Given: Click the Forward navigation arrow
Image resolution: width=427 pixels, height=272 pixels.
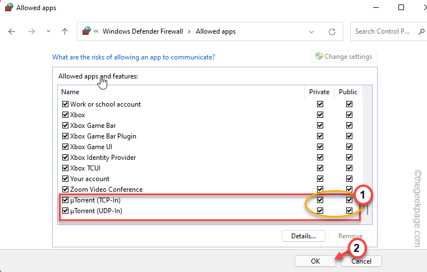Looking at the screenshot, I should (30, 31).
